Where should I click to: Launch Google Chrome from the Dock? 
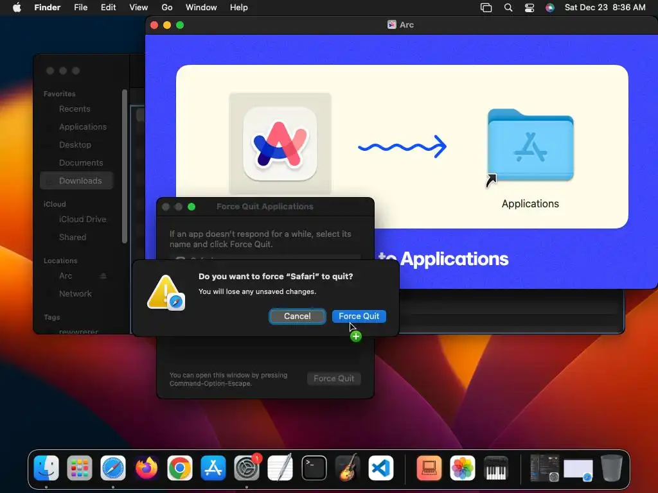[180, 467]
